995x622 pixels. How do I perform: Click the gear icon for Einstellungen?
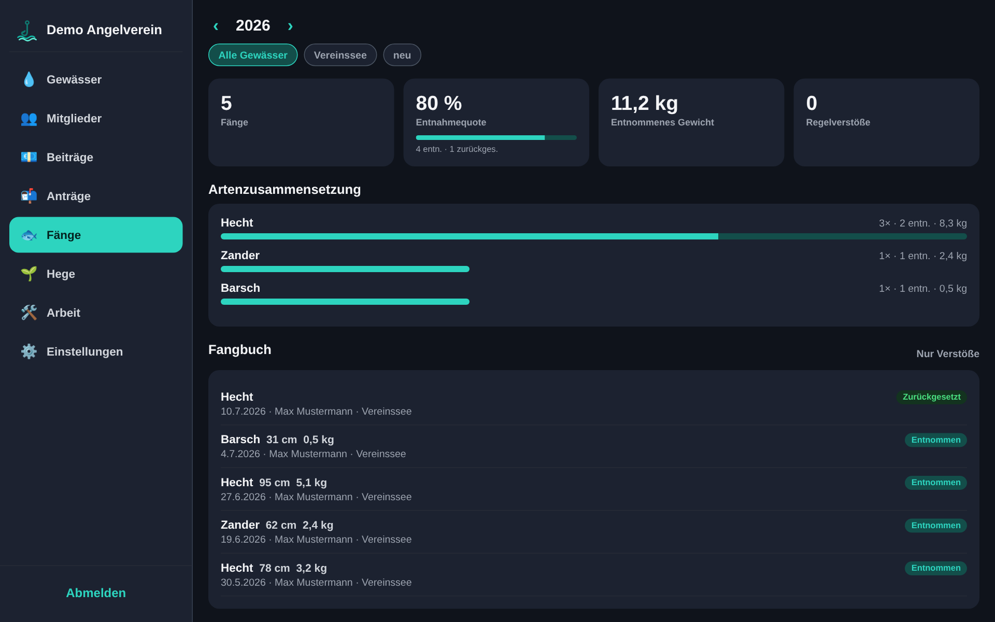[29, 351]
